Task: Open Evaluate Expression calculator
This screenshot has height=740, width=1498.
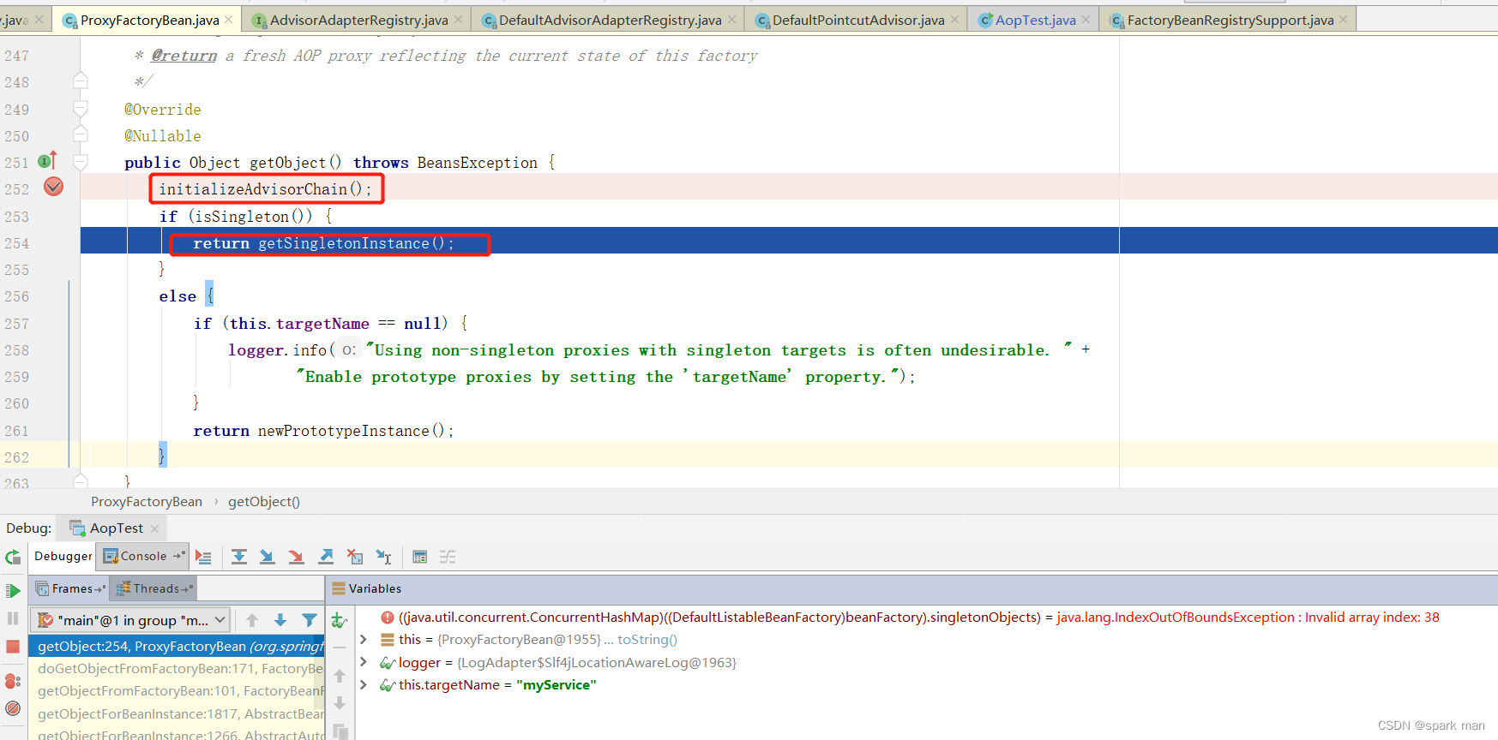Action: point(419,557)
